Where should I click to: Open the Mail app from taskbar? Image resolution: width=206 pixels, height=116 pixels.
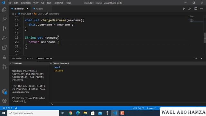click(x=100, y=113)
